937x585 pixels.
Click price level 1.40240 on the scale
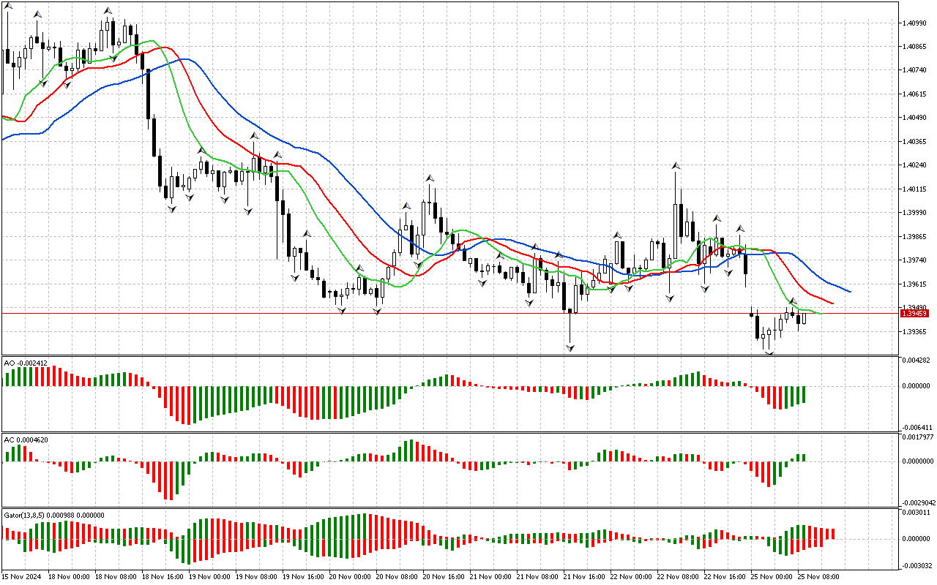click(x=916, y=165)
